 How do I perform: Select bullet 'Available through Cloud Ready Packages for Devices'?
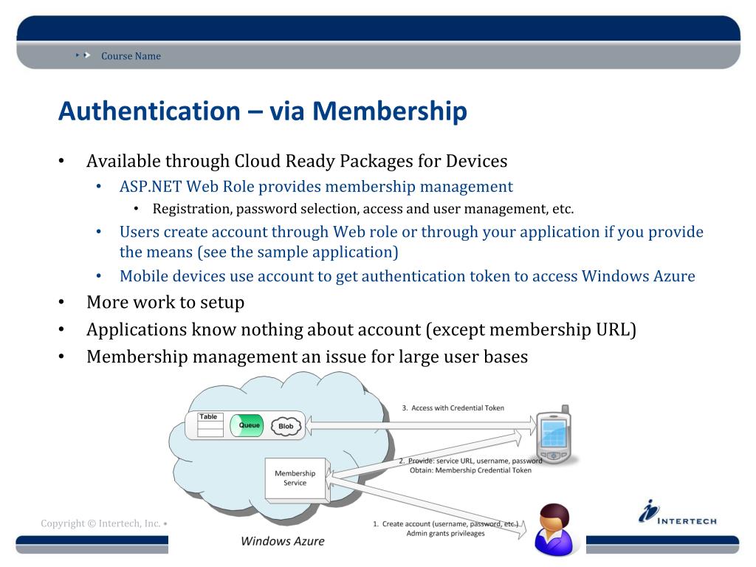[x=297, y=161]
